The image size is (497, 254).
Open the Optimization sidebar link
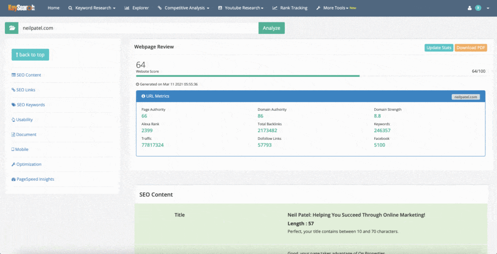click(29, 164)
